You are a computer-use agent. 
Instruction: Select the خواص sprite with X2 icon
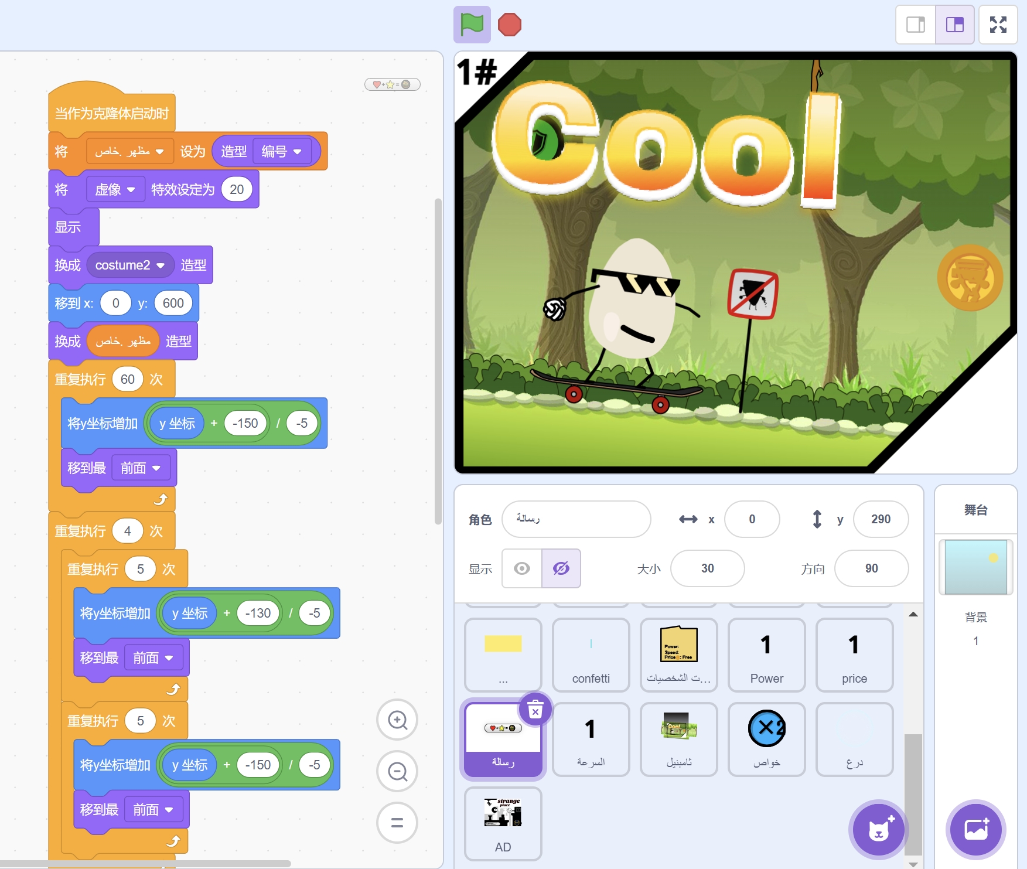[767, 739]
